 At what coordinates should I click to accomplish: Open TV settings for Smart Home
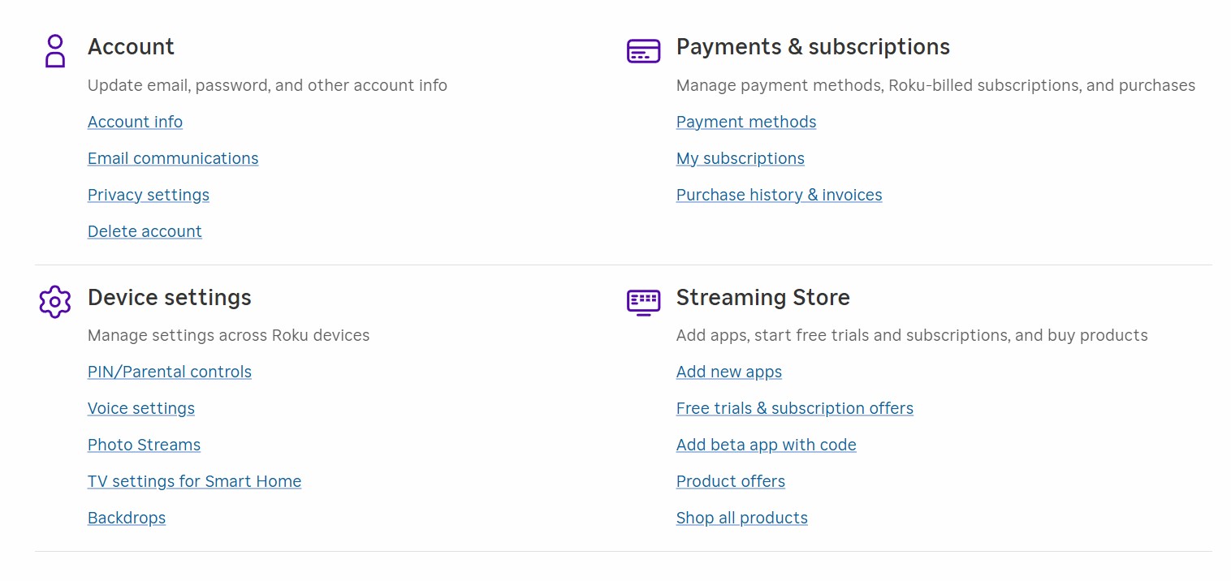click(194, 481)
